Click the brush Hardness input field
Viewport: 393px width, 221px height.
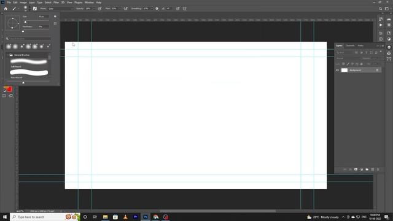tap(43, 26)
